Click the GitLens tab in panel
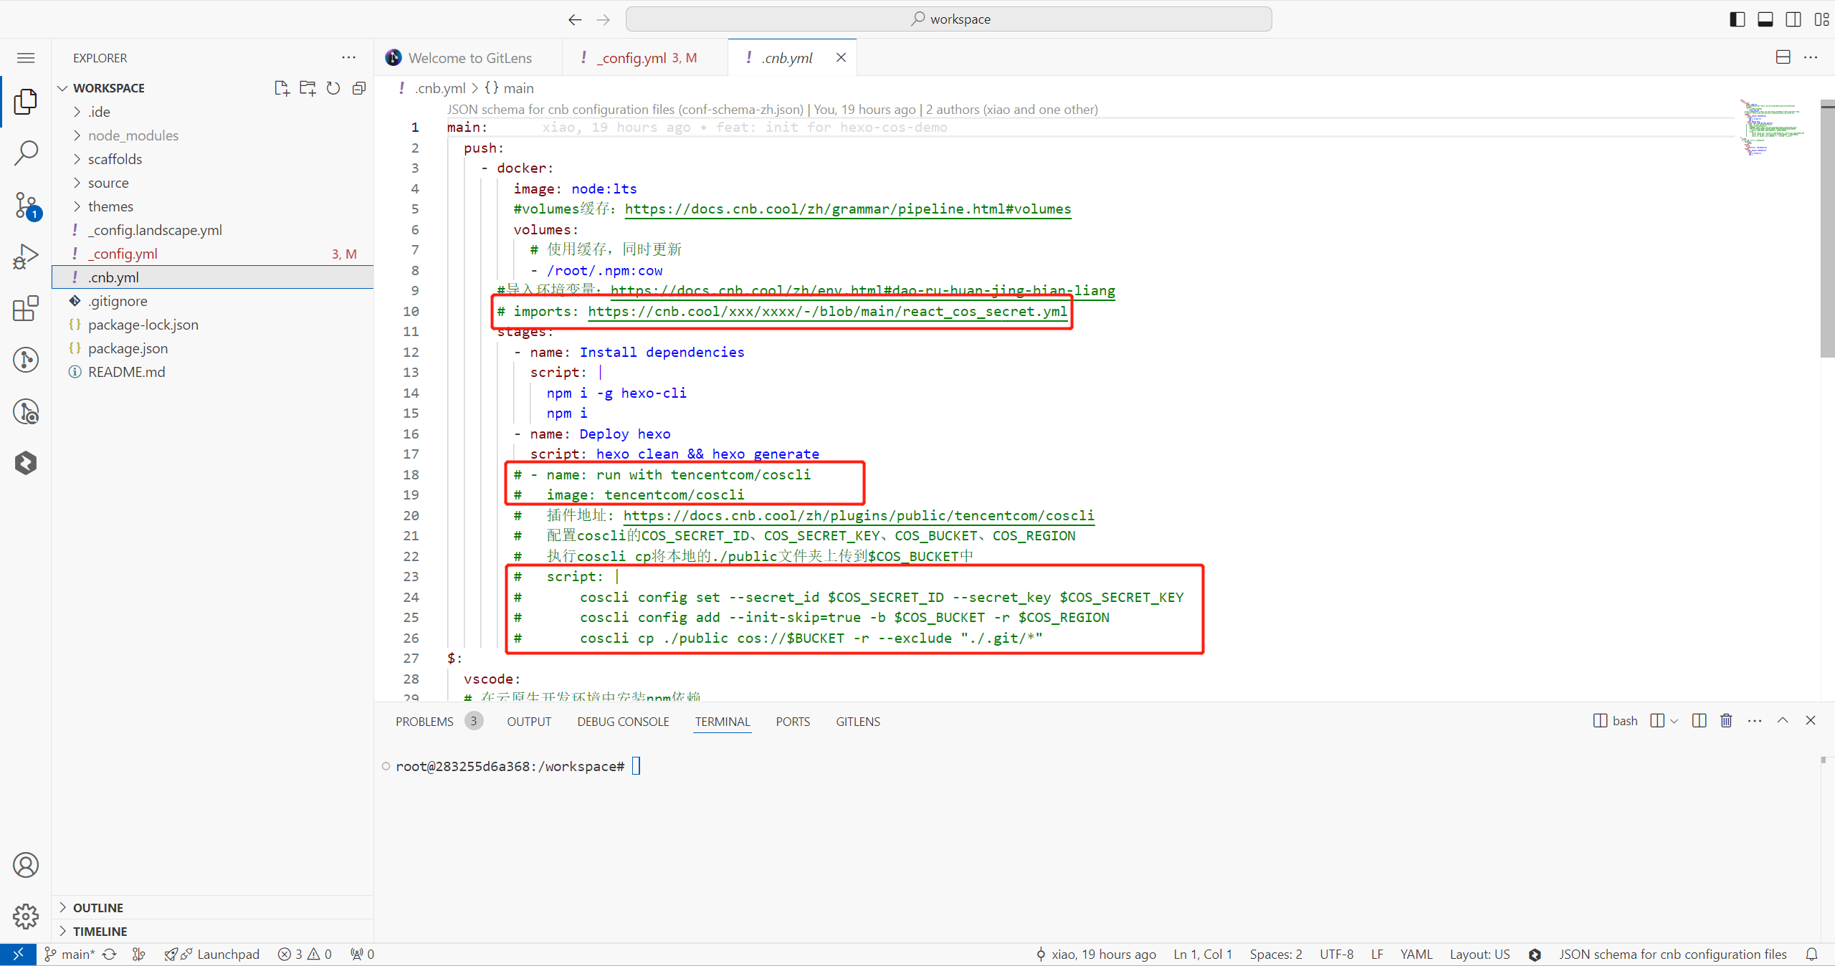 point(857,721)
